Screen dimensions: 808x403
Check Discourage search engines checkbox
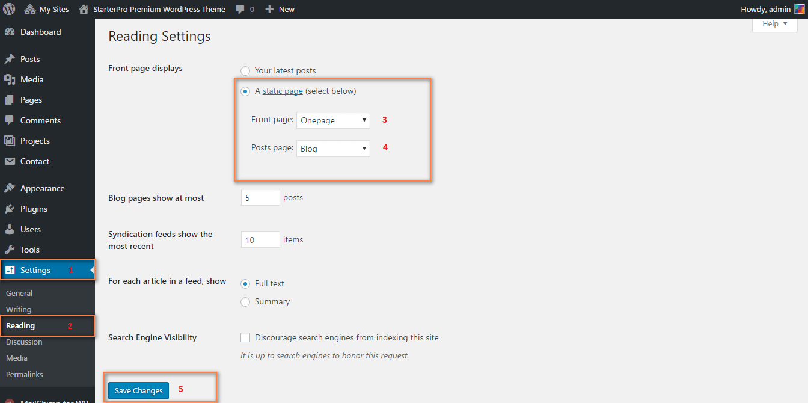[245, 338]
